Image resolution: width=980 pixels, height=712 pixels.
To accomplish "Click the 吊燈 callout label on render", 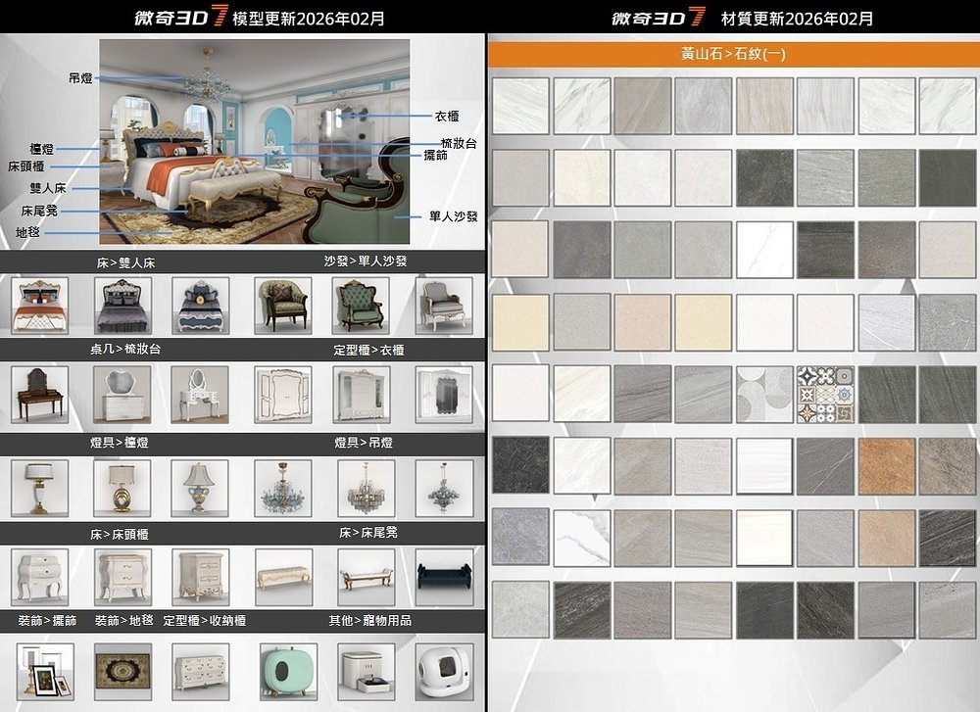I will [x=80, y=78].
